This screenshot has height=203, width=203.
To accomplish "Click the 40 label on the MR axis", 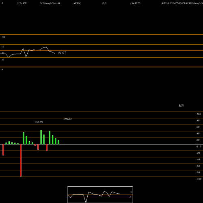I will 198,134.
